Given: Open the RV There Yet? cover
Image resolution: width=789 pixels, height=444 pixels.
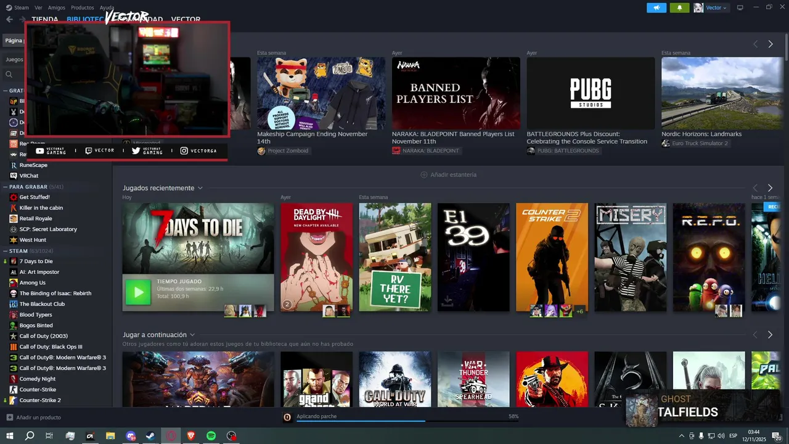Looking at the screenshot, I should pos(395,257).
